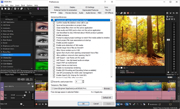Click the Open folder icon in main toolbar
Viewport: 180px width, 109px height.
[x=5, y=9]
